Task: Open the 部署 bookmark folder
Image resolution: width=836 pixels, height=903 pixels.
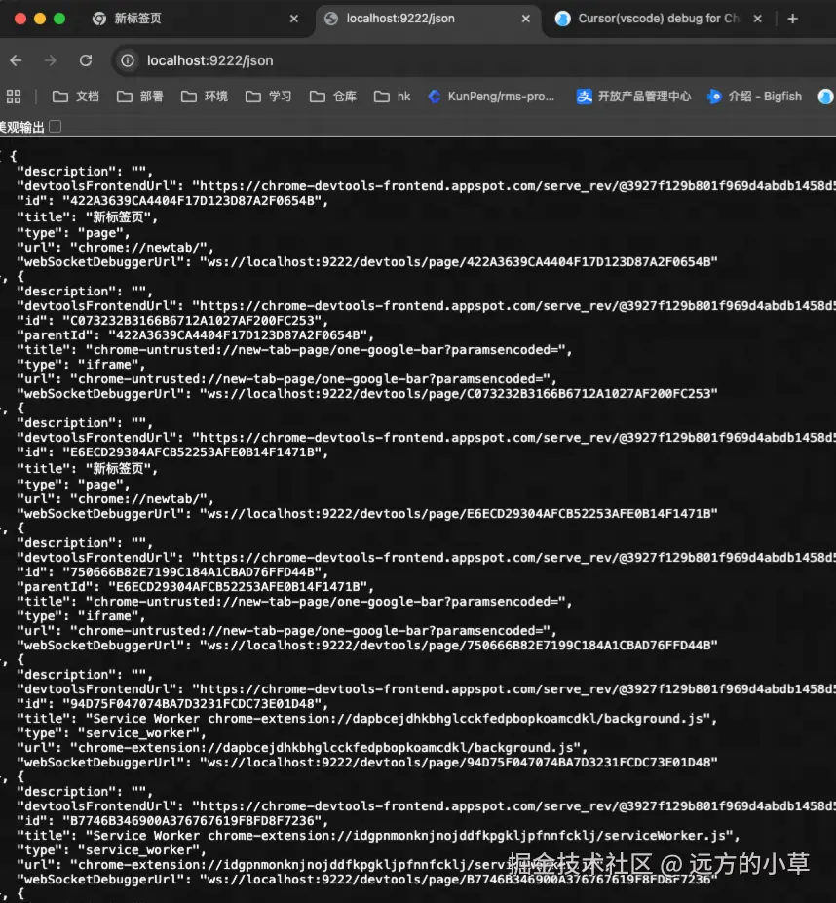Action: [x=140, y=97]
